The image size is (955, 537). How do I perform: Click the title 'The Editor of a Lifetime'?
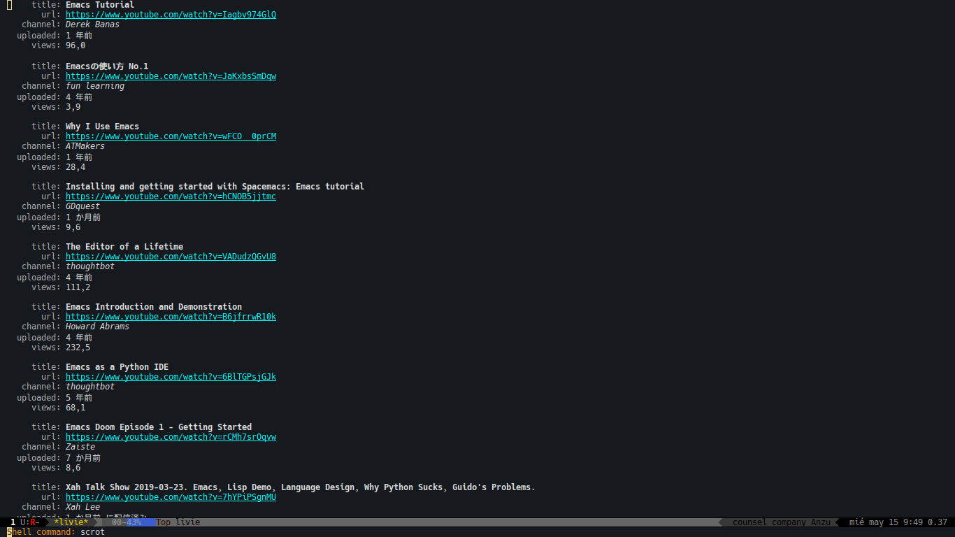(124, 247)
